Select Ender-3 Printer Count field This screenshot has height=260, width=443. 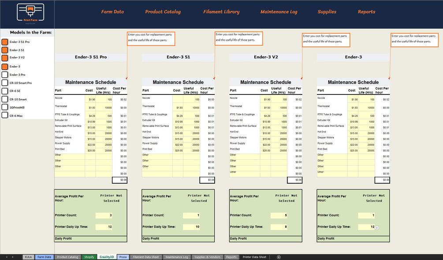coord(367,215)
